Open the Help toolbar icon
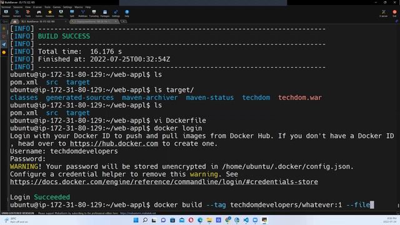This screenshot has width=400, height=225. 127,13
